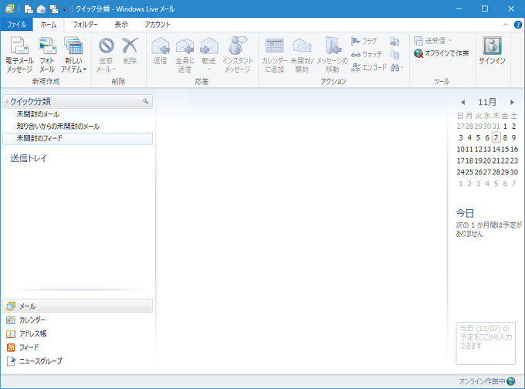Open the 送受信 dropdown
This screenshot has width=525, height=389.
click(432, 41)
